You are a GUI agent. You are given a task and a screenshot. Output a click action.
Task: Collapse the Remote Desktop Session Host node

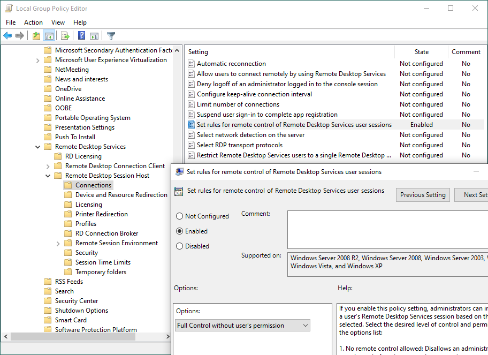[48, 176]
